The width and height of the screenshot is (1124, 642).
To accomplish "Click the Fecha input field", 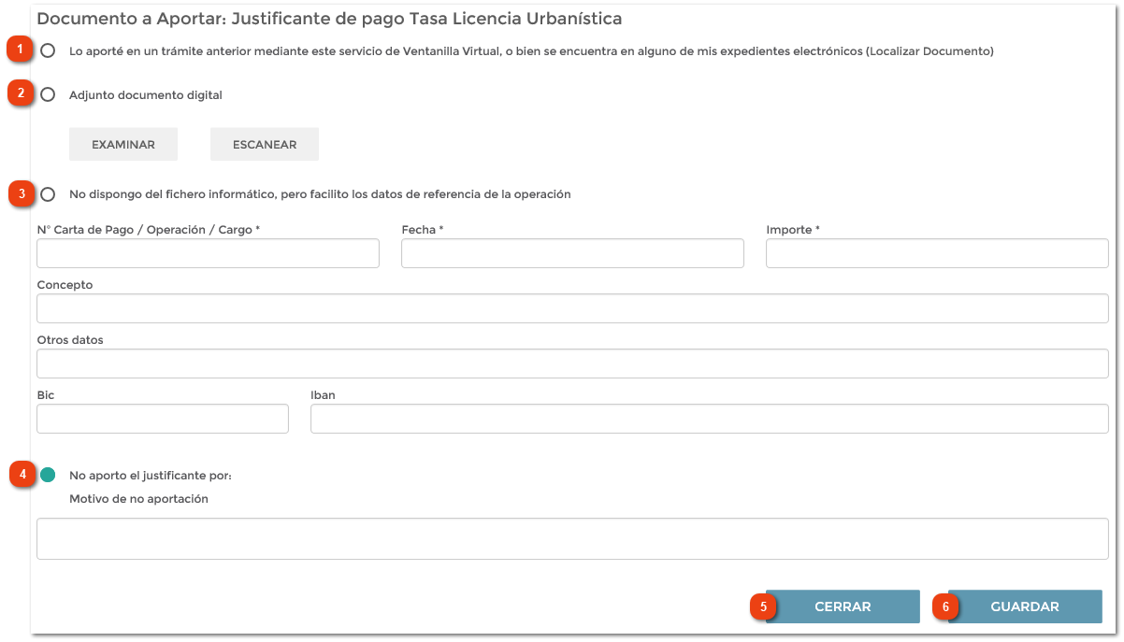I will (572, 252).
